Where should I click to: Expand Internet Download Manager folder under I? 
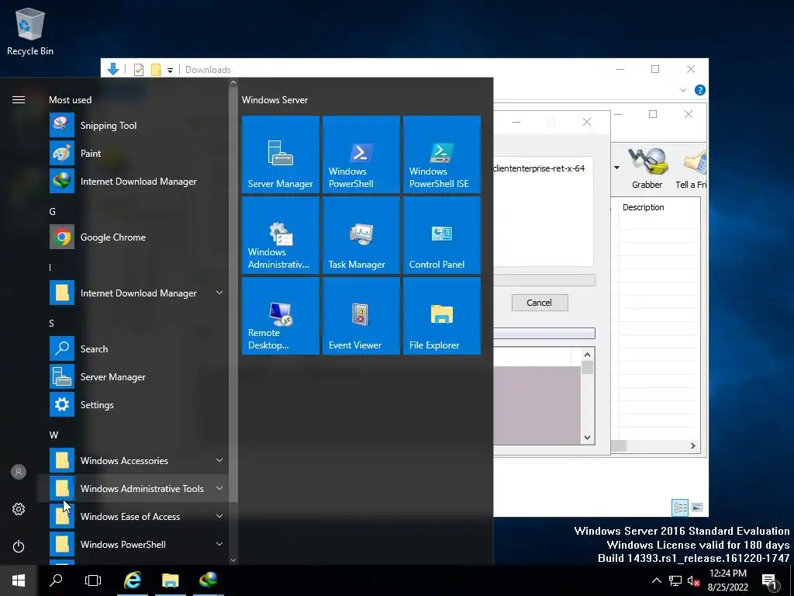219,293
